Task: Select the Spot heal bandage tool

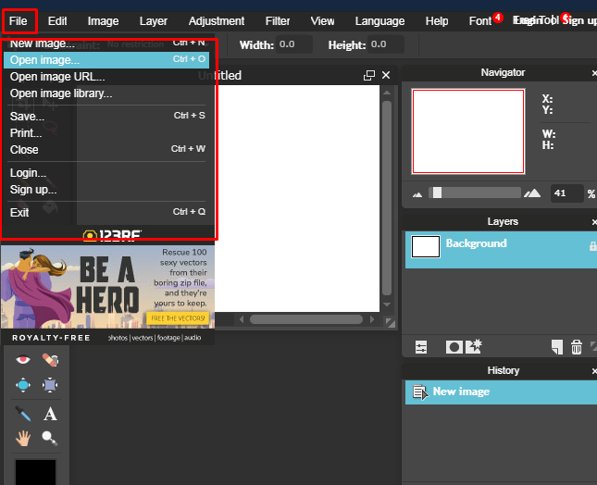Action: pos(50,359)
